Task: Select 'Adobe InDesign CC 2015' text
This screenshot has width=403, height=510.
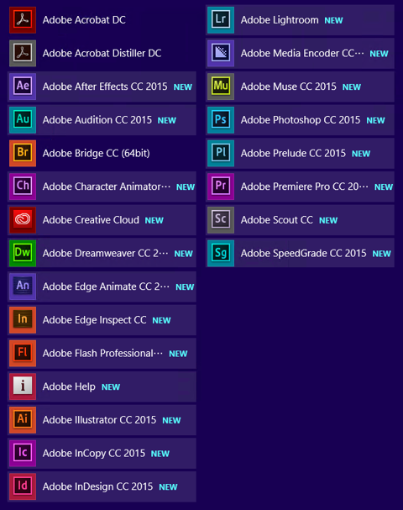Action: (97, 486)
